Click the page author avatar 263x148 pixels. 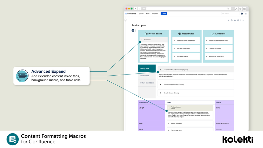pos(133,31)
